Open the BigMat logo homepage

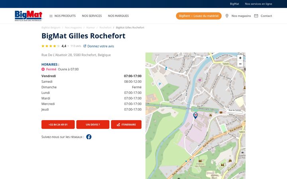(x=28, y=16)
